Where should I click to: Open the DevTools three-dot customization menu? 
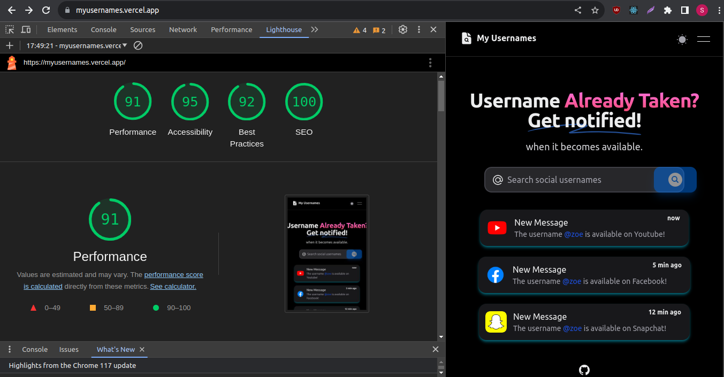click(419, 29)
